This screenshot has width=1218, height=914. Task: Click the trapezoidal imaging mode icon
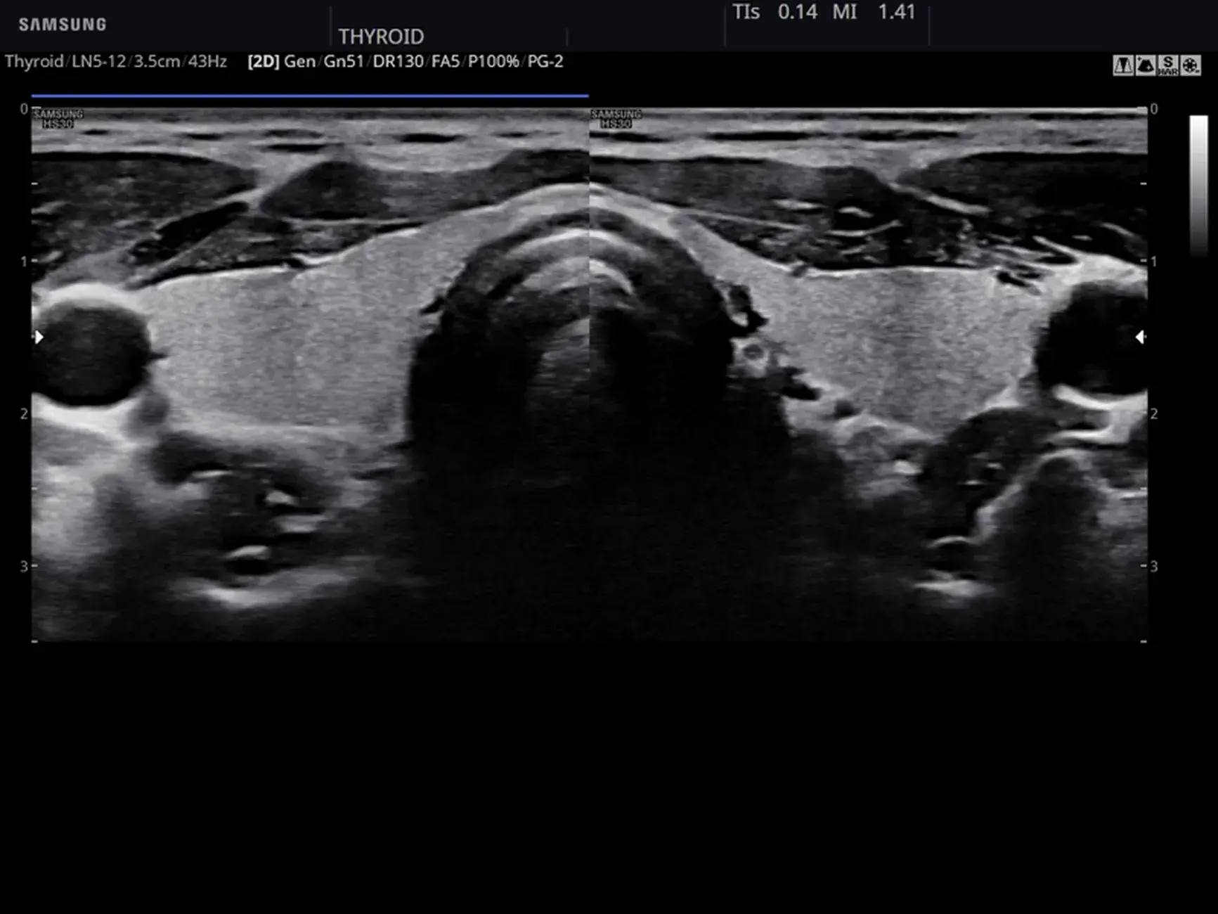[x=1122, y=65]
